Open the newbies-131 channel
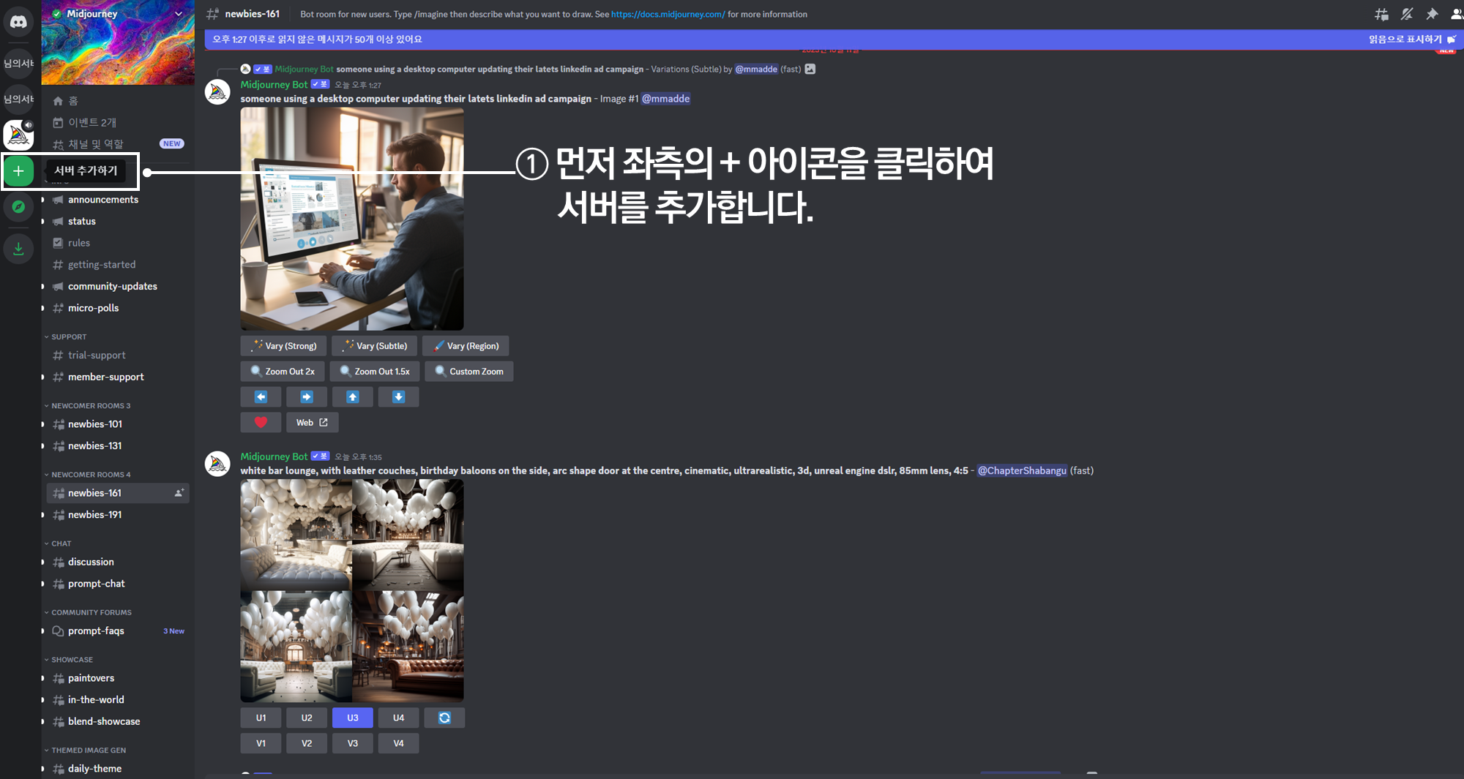 coord(117,446)
